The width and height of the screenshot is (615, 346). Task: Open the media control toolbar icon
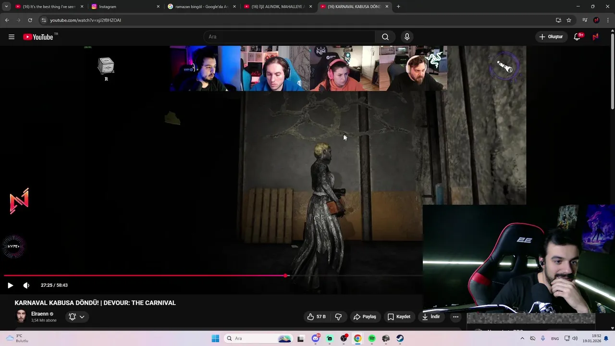[x=585, y=20]
